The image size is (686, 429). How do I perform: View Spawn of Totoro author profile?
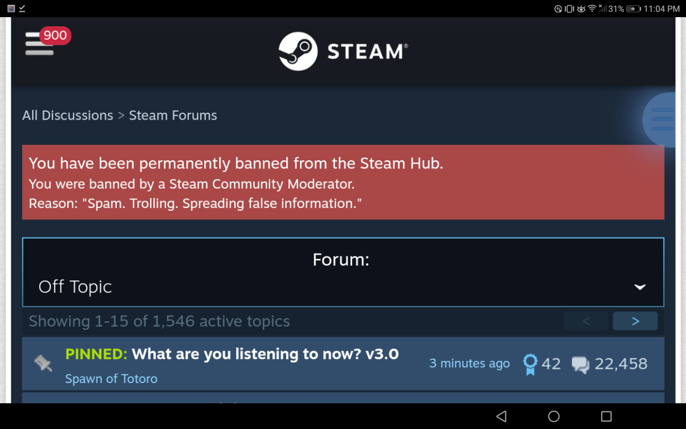111,379
